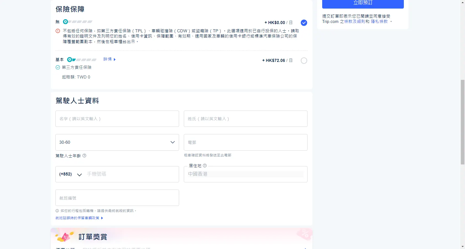Click the help icon next to 居住地
Screen dimensions: 465x249
pos(205,166)
